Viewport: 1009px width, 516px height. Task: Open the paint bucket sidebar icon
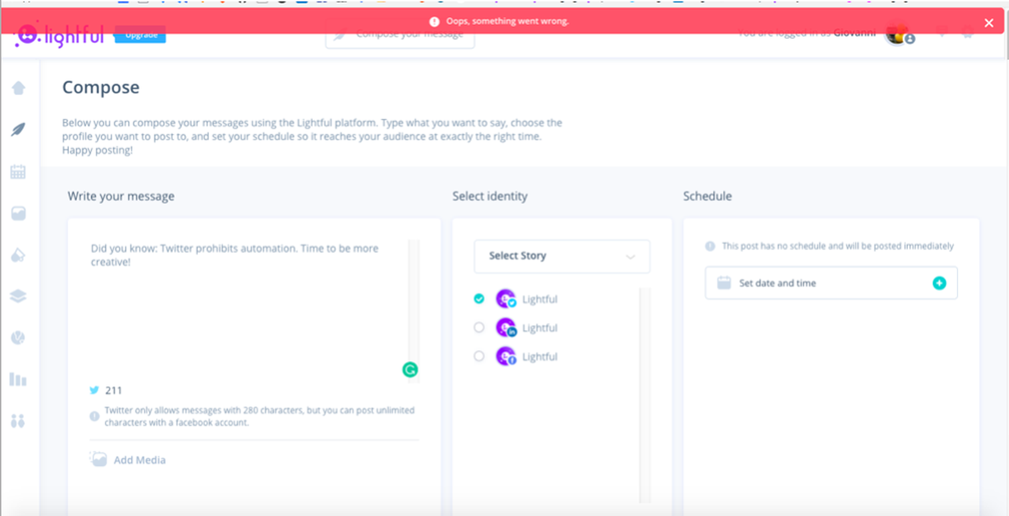pyautogui.click(x=18, y=255)
